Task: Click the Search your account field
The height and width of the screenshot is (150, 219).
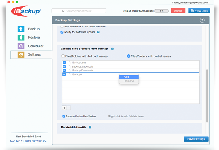Action: coord(79,11)
